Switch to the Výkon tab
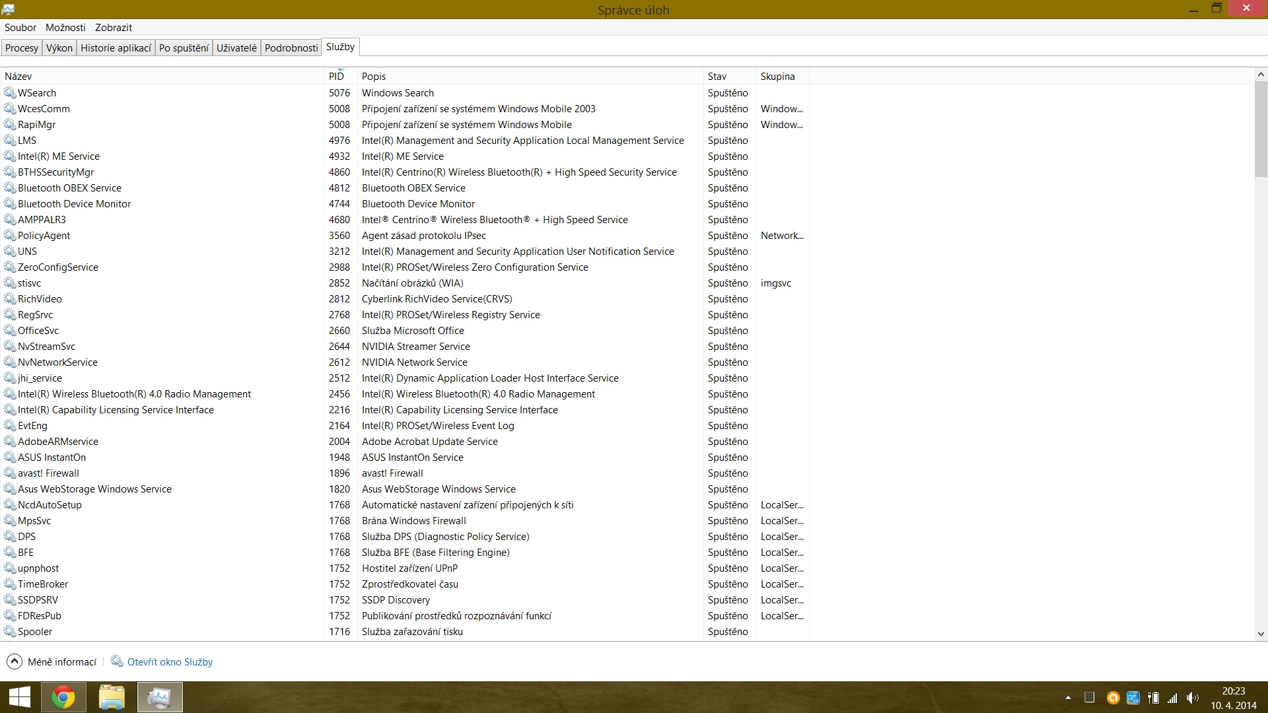The height and width of the screenshot is (713, 1268). 59,48
